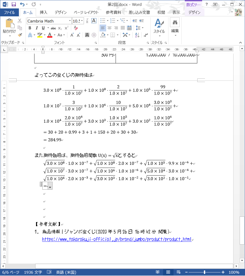245x276 pixels.
Task: Click the Sort A-Z icon
Action: click(x=137, y=35)
